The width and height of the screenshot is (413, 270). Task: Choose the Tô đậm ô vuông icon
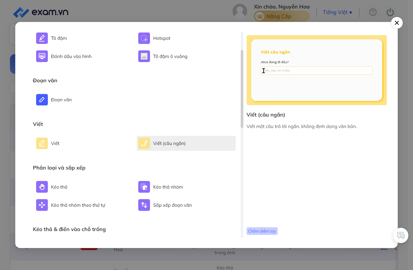pyautogui.click(x=144, y=56)
